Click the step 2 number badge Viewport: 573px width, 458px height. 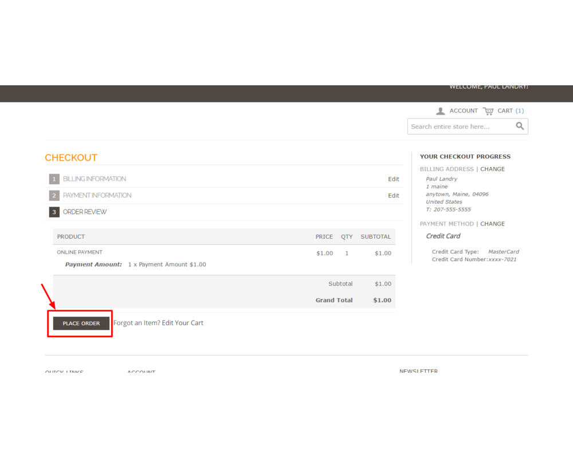54,196
